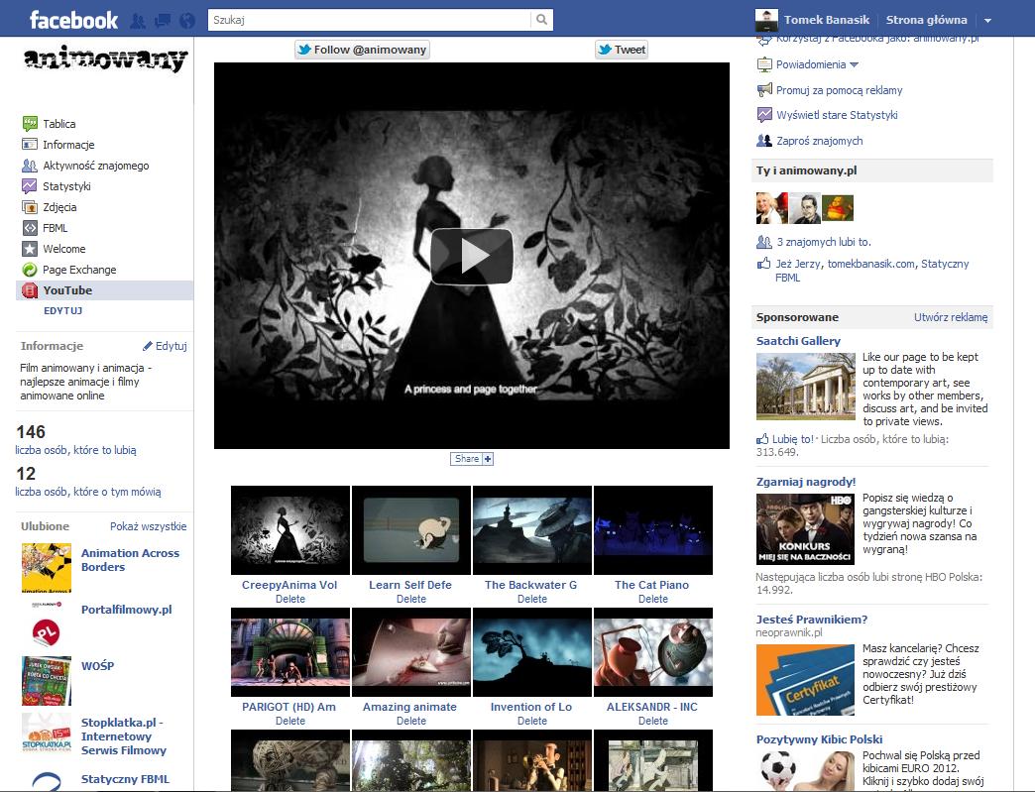Image resolution: width=1035 pixels, height=792 pixels.
Task: Click the Szukaj search field
Action: (370, 20)
